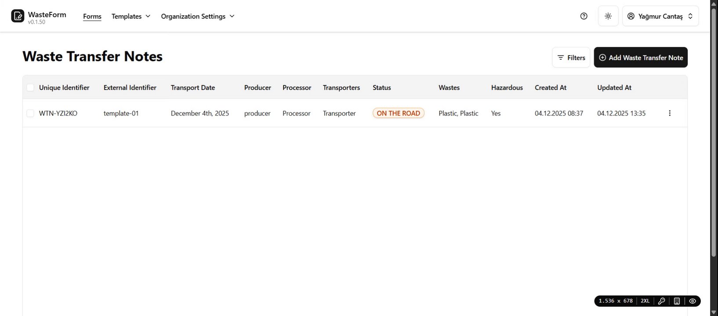
Task: Select the WTN-YZI2KO row checkbox
Action: pos(30,113)
